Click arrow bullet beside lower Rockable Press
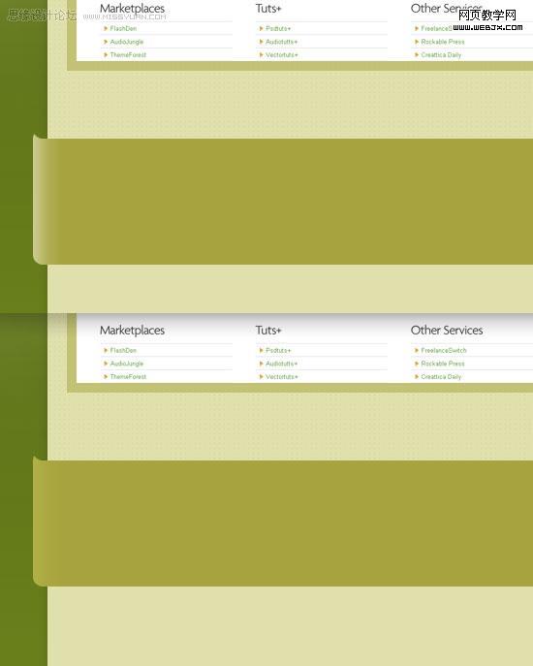533x666 pixels. pyautogui.click(x=417, y=364)
